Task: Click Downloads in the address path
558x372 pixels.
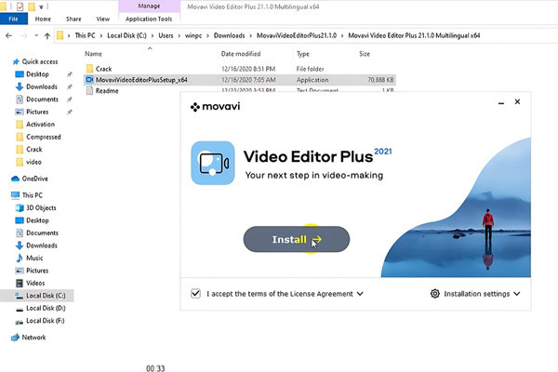Action: coord(229,35)
